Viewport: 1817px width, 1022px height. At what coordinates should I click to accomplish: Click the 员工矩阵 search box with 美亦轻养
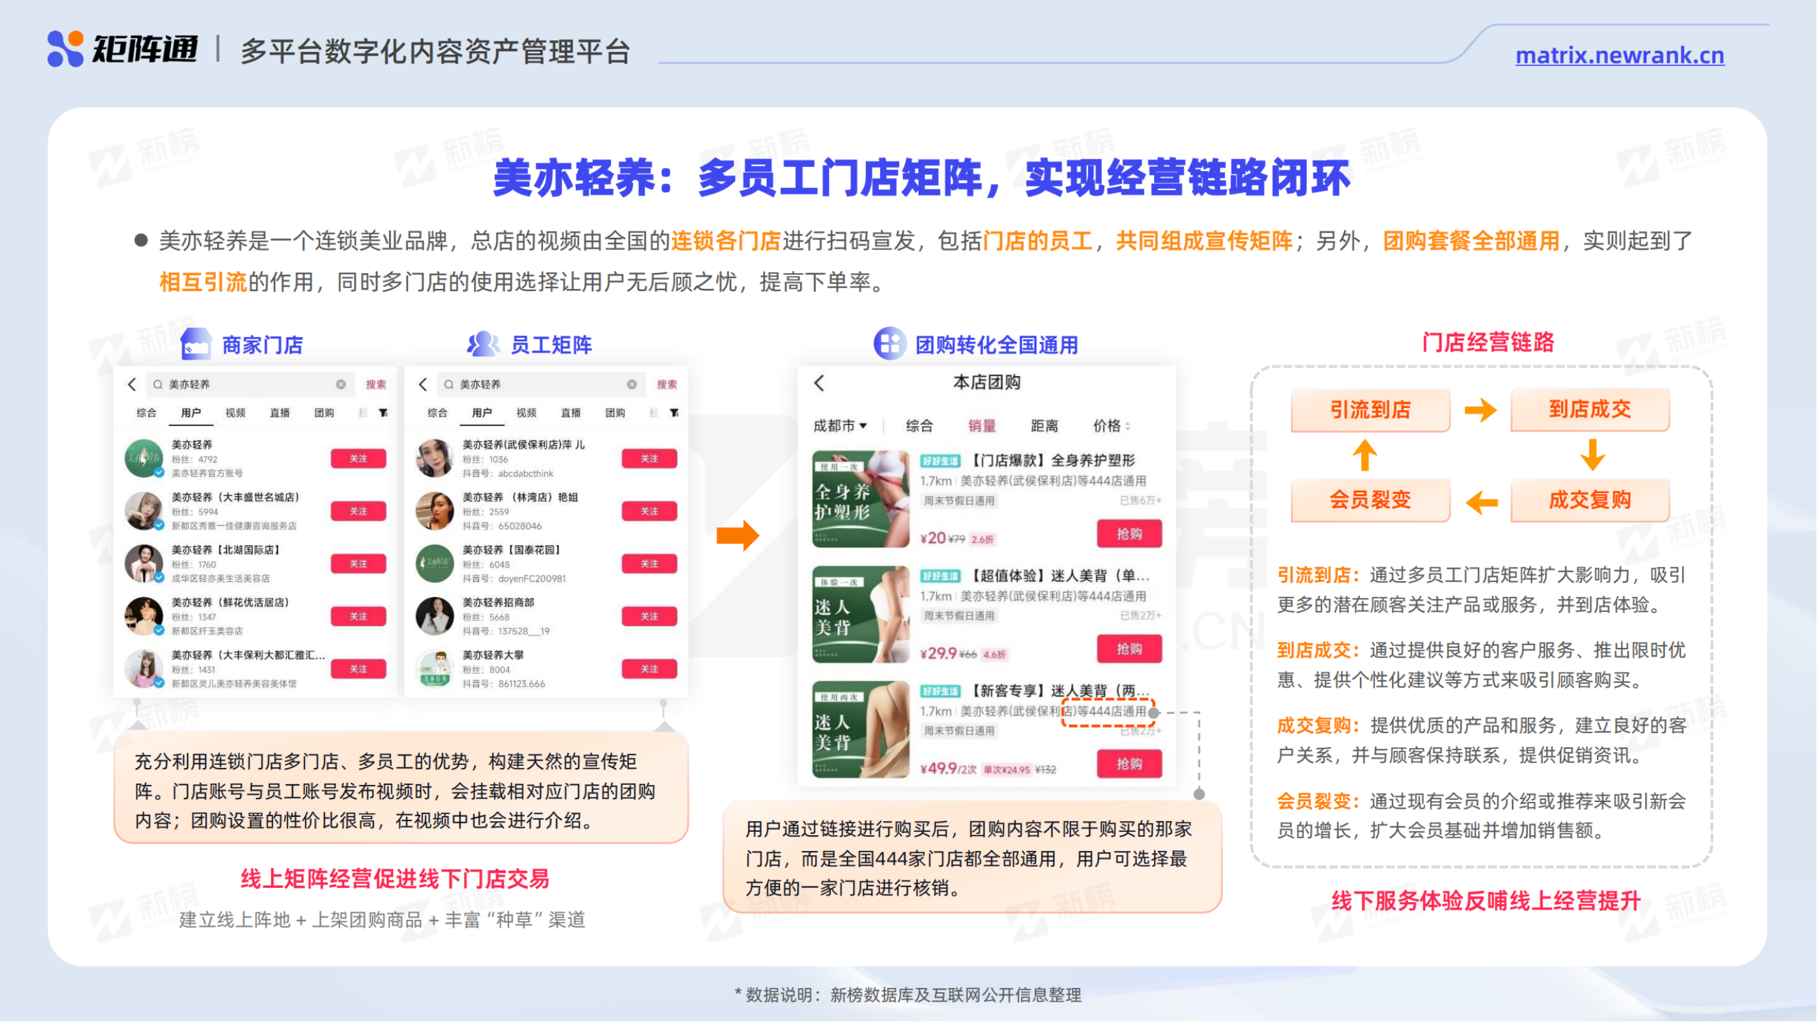coord(540,384)
